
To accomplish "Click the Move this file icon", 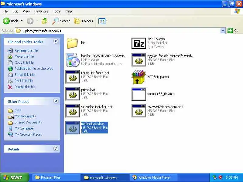I will [x=10, y=56].
